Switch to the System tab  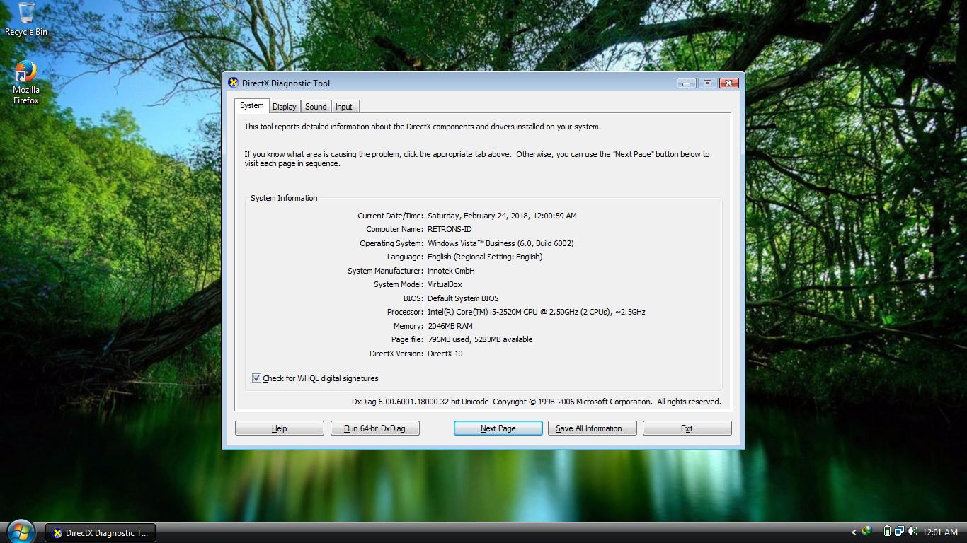[251, 105]
